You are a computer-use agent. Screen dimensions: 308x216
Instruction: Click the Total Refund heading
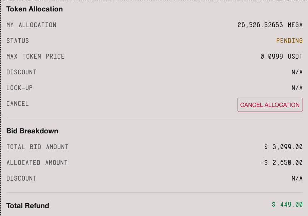[x=28, y=206]
